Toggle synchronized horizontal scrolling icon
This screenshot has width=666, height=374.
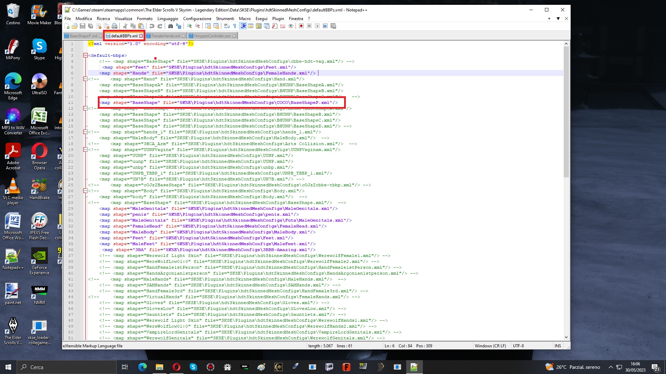(216, 26)
